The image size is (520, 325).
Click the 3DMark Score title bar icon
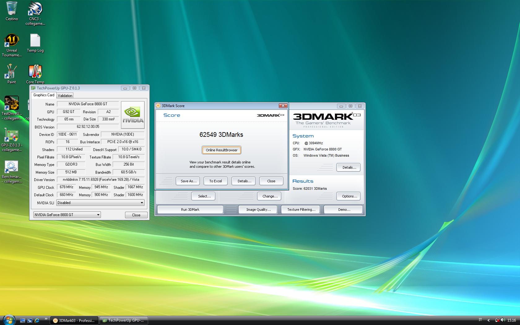pos(158,106)
